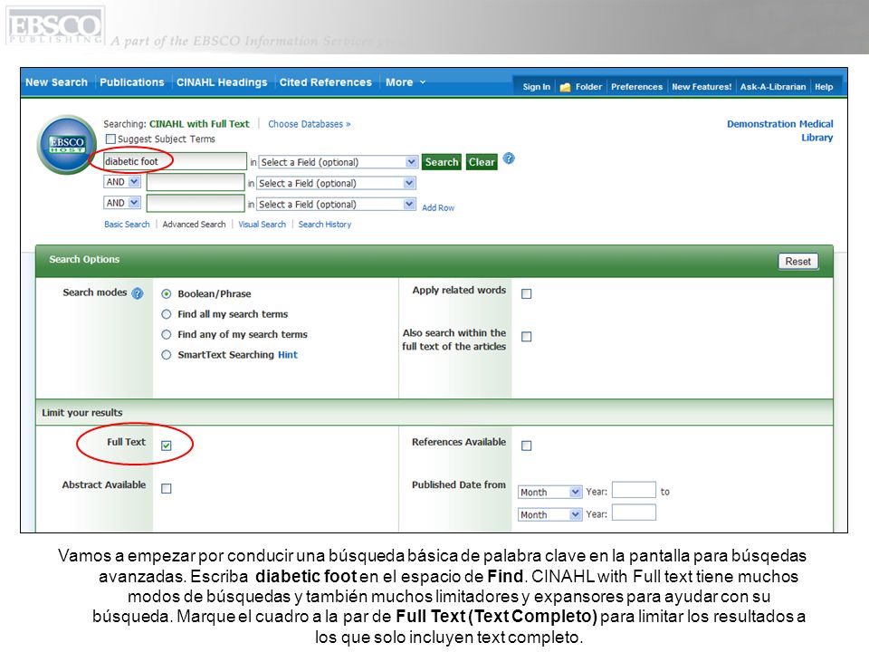The image size is (869, 652).
Task: Click the third search term field
Action: tap(196, 204)
